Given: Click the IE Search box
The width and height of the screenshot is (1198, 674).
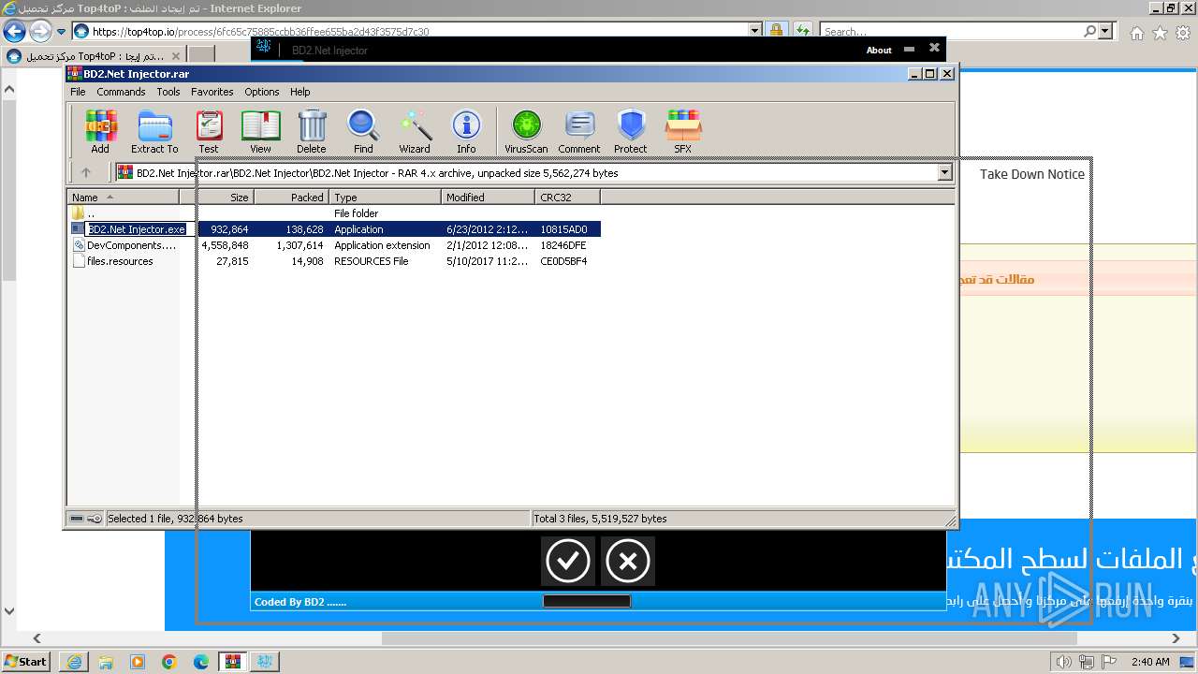Looking at the screenshot, I should click(x=950, y=31).
